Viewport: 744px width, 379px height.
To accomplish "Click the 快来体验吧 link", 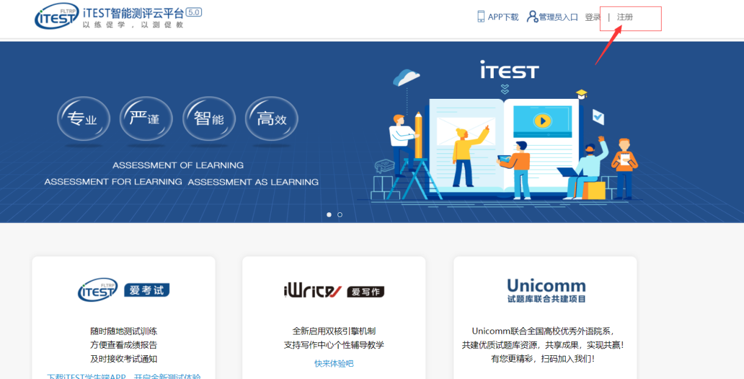I will click(334, 364).
